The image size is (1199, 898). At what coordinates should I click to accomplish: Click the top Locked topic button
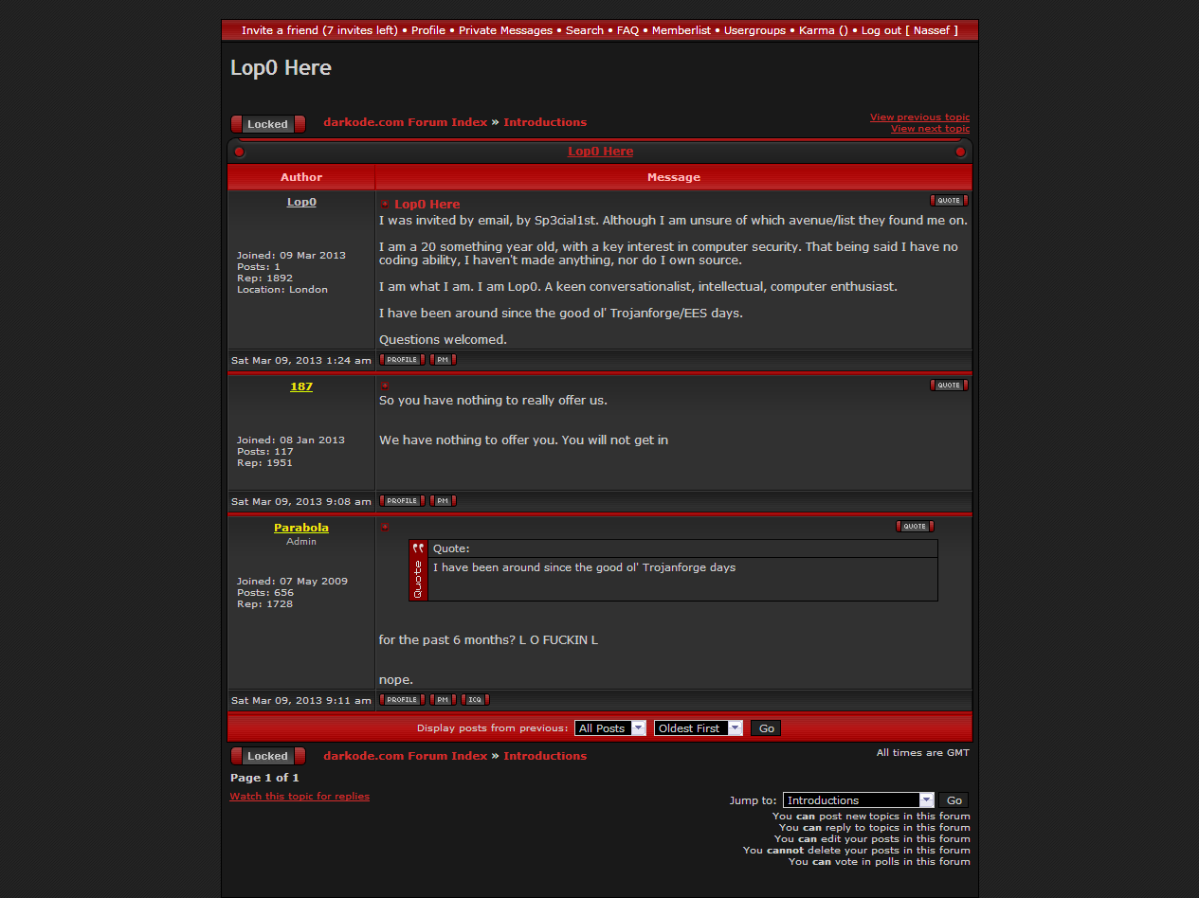[x=267, y=124]
